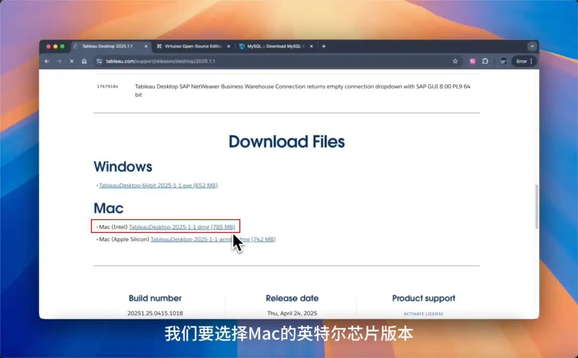Click the page vertical scrollbar
This screenshot has height=358, width=578.
(x=536, y=207)
